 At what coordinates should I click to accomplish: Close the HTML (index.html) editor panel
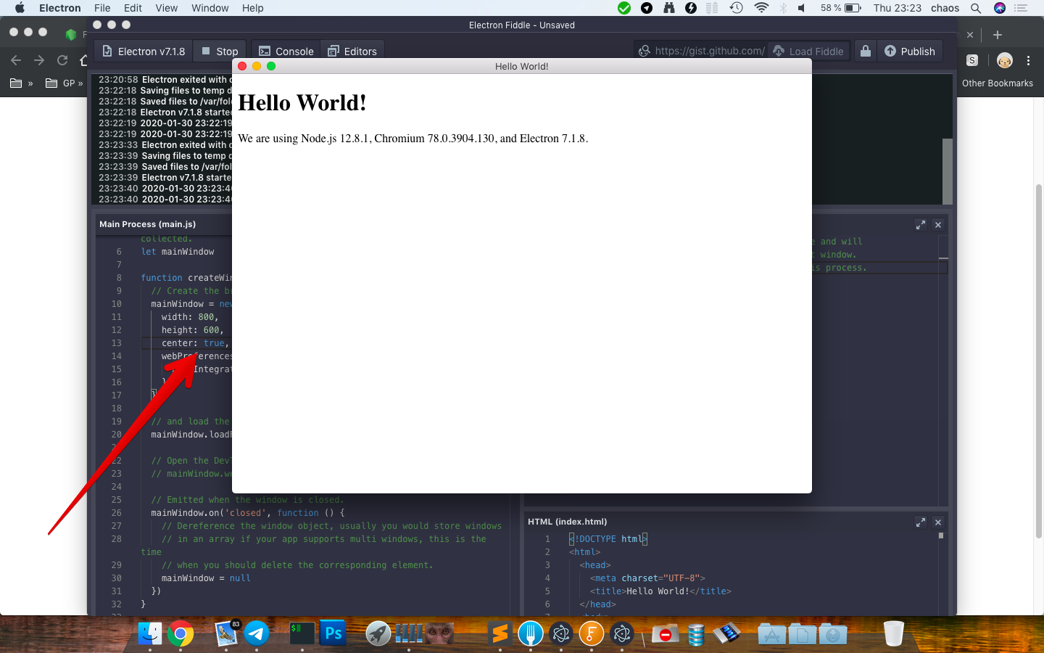point(937,522)
